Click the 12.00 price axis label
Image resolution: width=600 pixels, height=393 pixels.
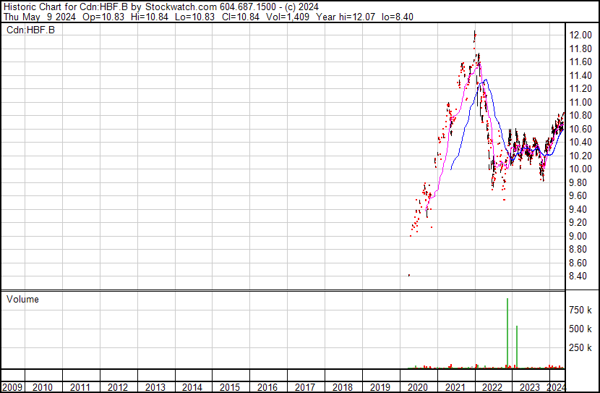click(581, 35)
